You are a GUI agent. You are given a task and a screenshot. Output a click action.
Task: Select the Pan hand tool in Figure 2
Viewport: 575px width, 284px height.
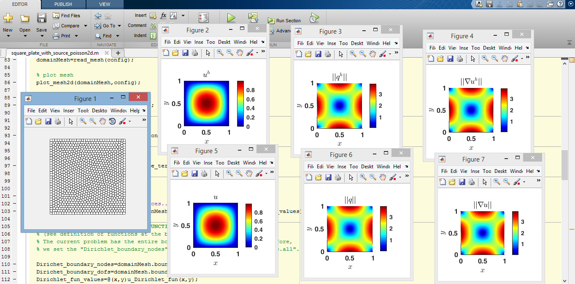click(x=240, y=53)
